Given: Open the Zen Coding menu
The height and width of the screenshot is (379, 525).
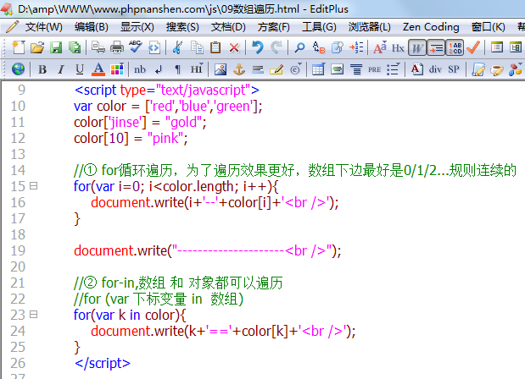Looking at the screenshot, I should click(x=431, y=27).
